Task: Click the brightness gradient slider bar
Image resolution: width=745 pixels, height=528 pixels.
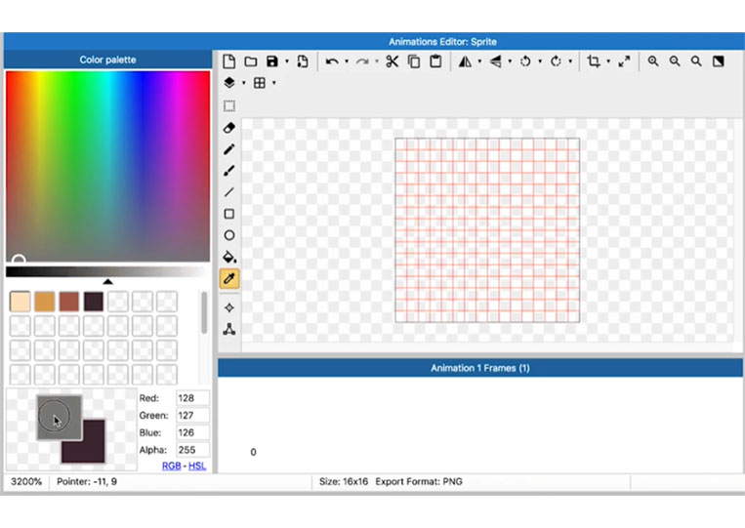Action: (107, 271)
